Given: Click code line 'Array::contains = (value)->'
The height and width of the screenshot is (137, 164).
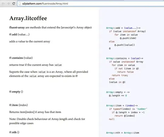Looking at the screenshot, I should tap(125, 58).
